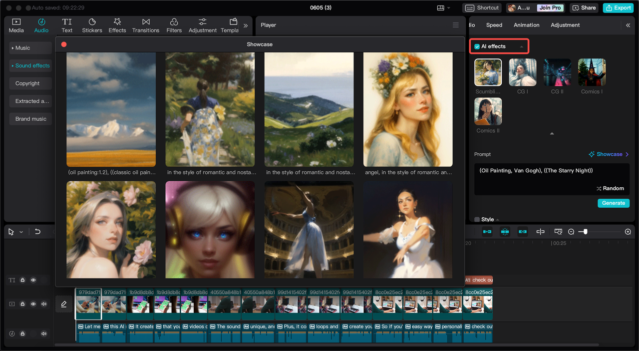Click the zoom out timeline icon
This screenshot has height=351, width=639.
[571, 232]
